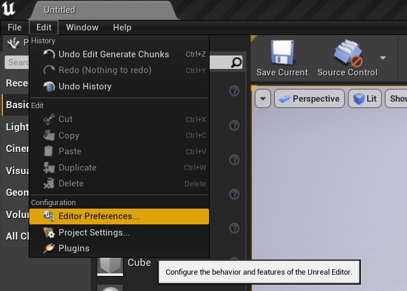Open the Help menu
Image resolution: width=407 pixels, height=291 pixels.
tap(122, 27)
